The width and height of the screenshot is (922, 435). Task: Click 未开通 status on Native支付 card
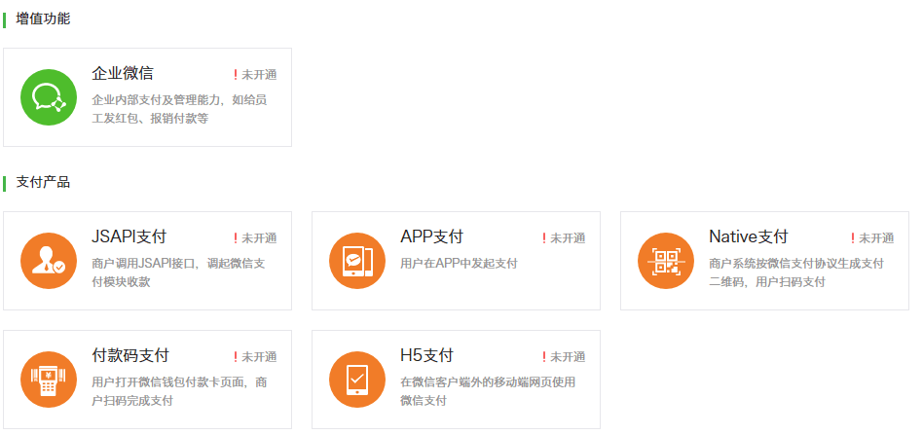872,238
